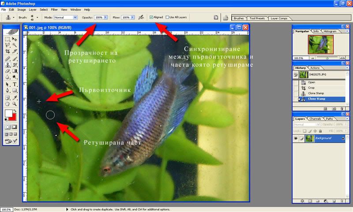This screenshot has height=212, width=353.
Task: Select the Eyedropper tool
Action: point(15,97)
